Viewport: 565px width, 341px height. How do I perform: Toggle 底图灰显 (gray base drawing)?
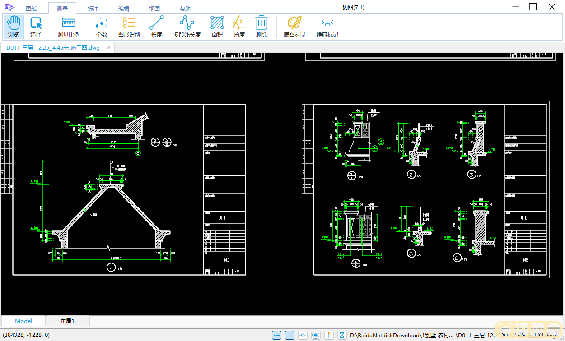coord(294,27)
